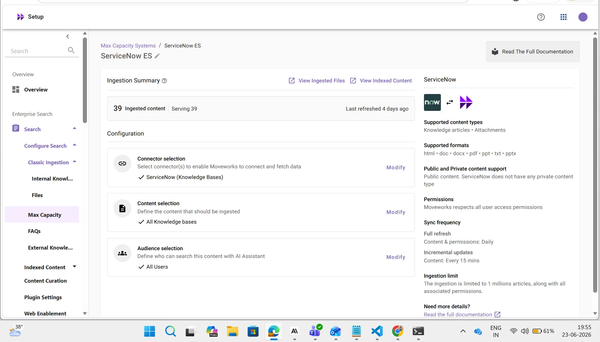Click the Moveworks Setup logo icon
Image resolution: width=600 pixels, height=342 pixels.
click(x=21, y=17)
